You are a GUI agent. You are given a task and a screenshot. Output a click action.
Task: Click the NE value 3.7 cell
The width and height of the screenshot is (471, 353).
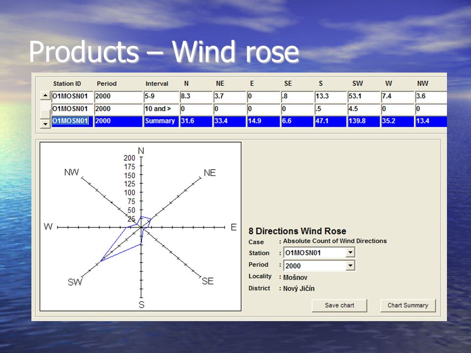(x=230, y=97)
